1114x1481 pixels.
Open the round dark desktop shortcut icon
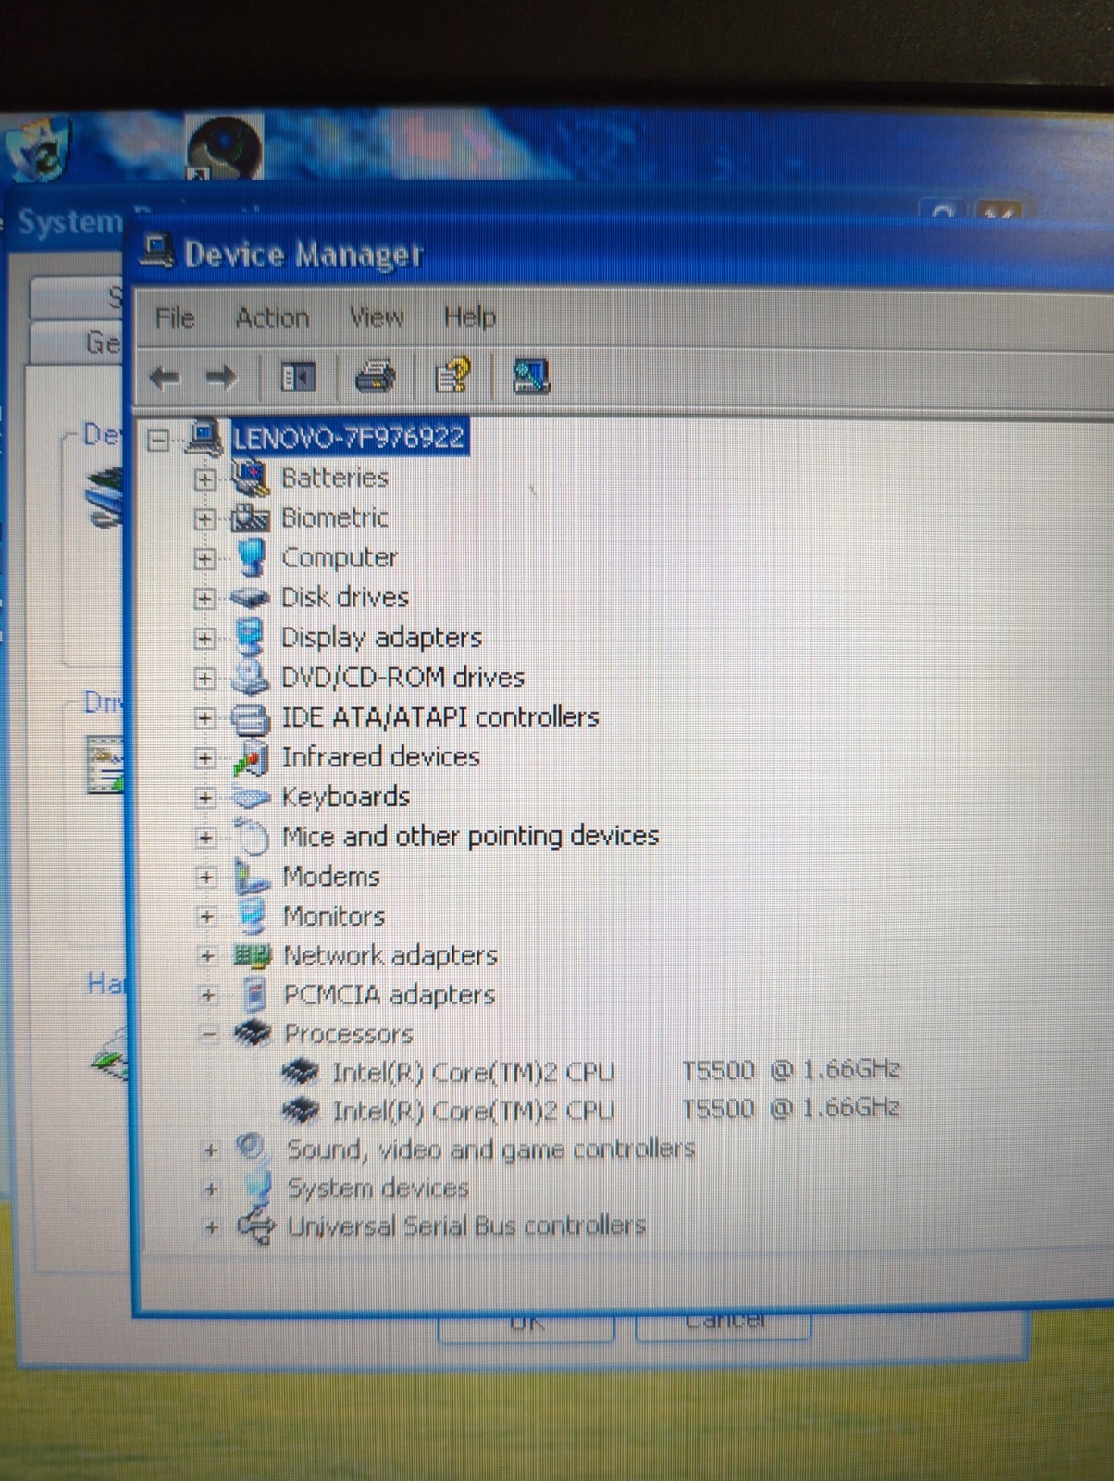click(x=225, y=146)
